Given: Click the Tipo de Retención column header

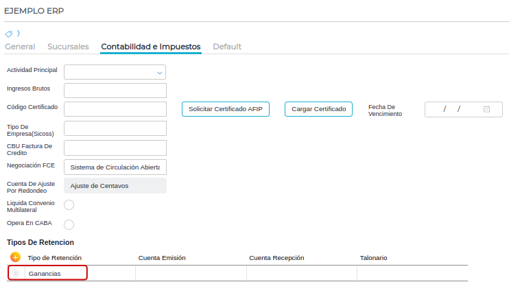Looking at the screenshot, I should coord(55,258).
